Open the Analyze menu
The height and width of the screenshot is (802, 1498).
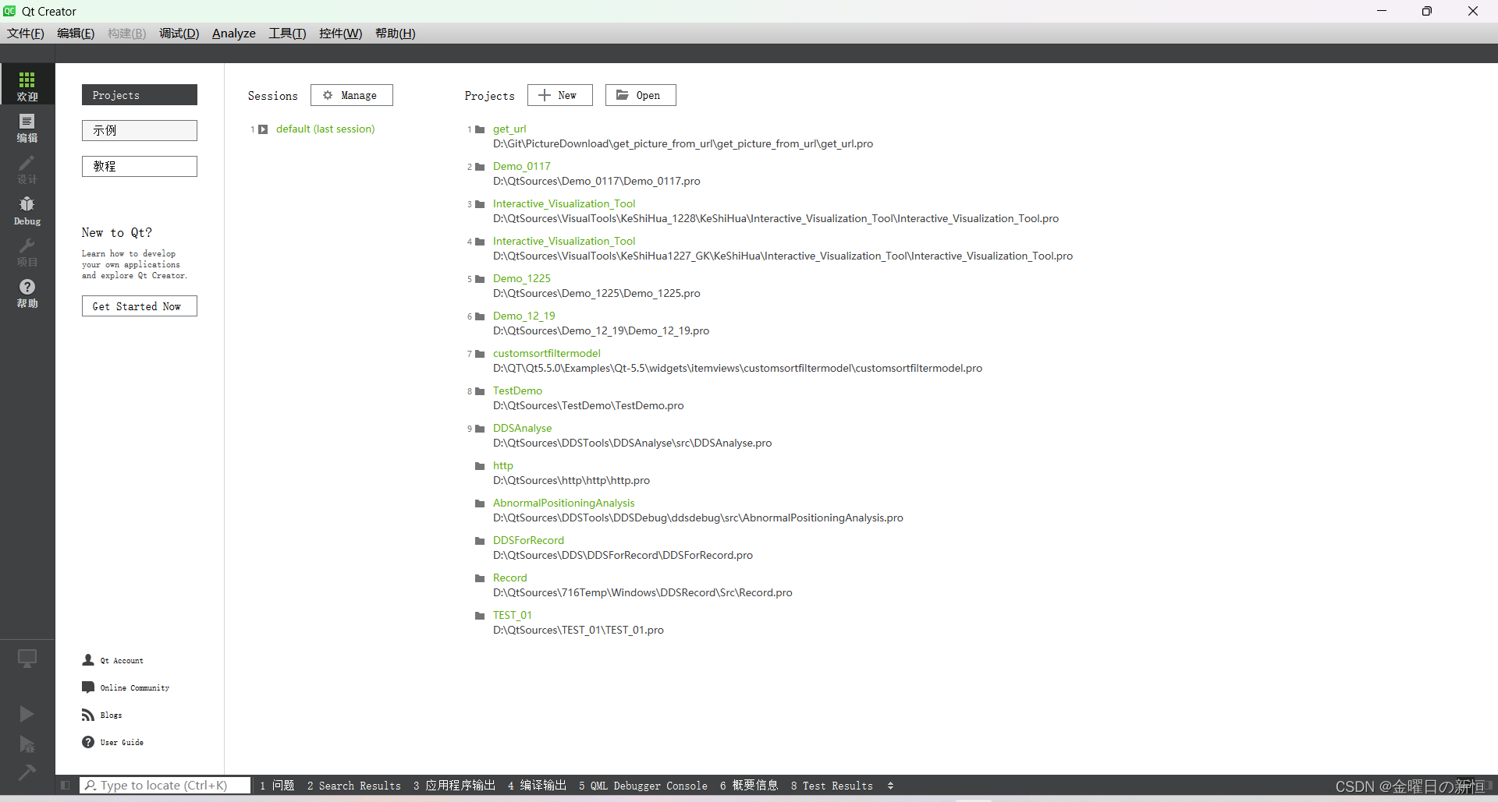234,34
